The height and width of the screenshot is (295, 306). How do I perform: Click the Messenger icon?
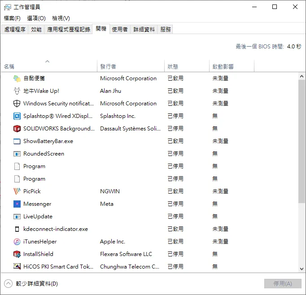coord(17,204)
